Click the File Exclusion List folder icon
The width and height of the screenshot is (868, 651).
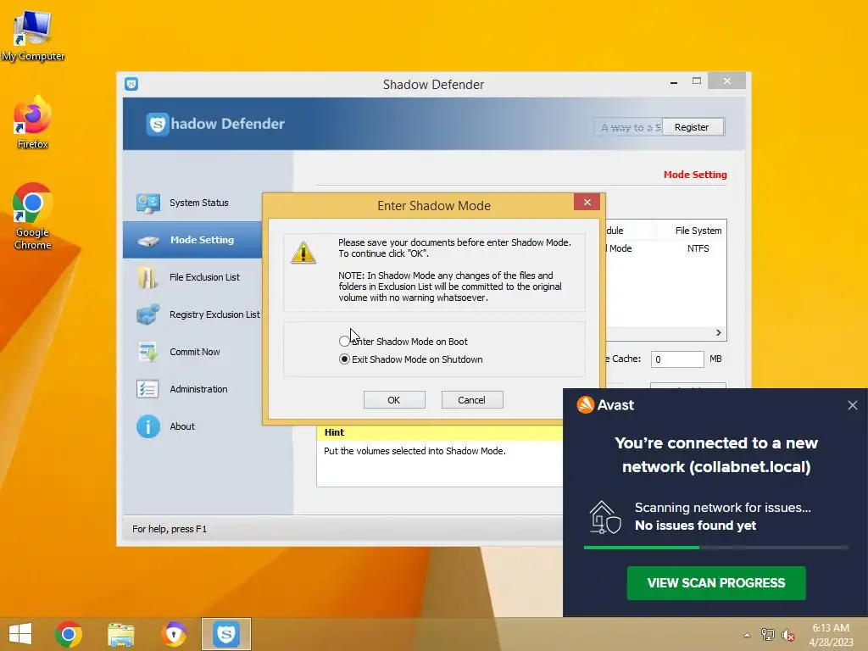[x=147, y=277]
